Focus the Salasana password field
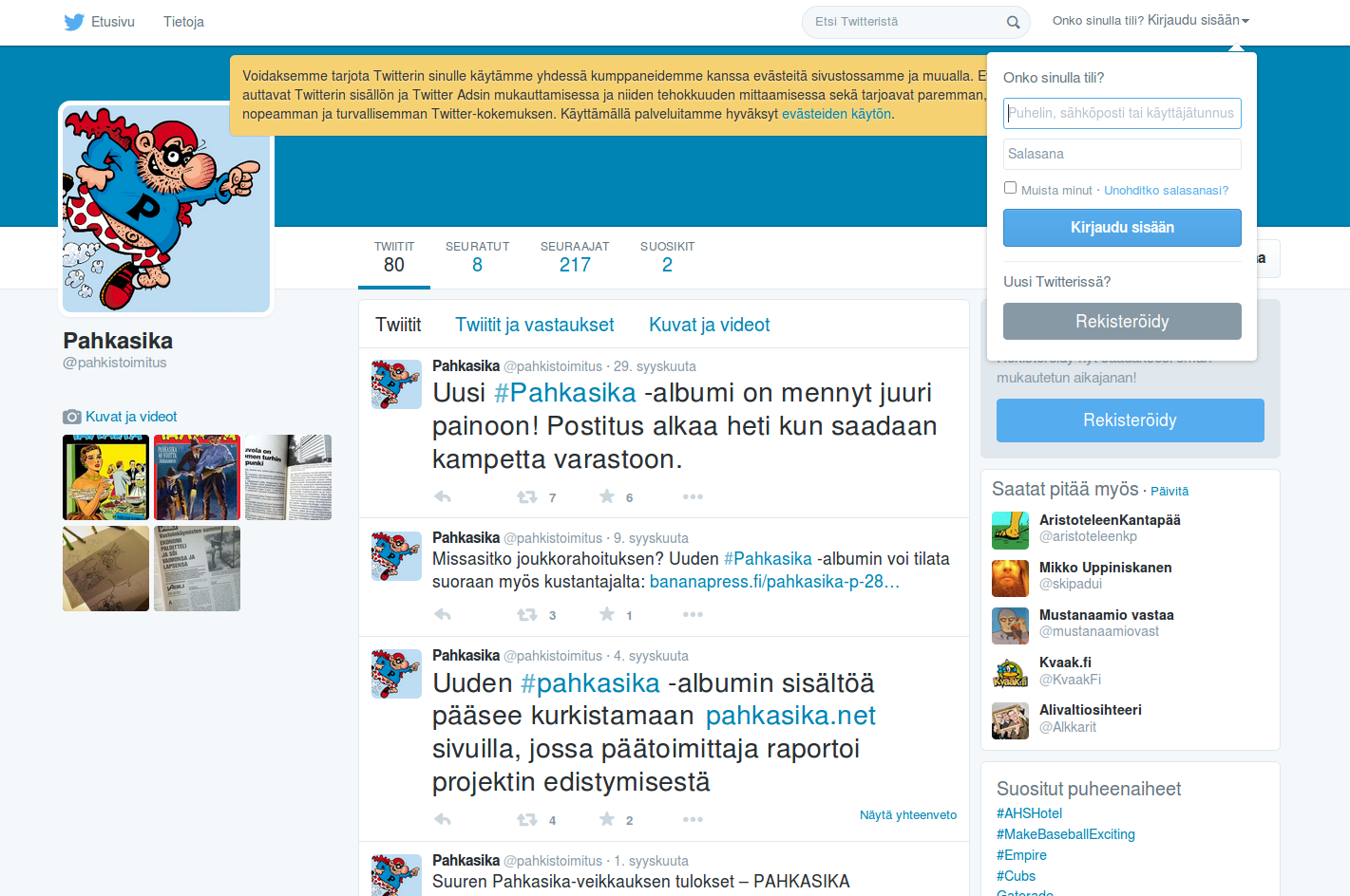Image resolution: width=1350 pixels, height=896 pixels. (x=1122, y=154)
